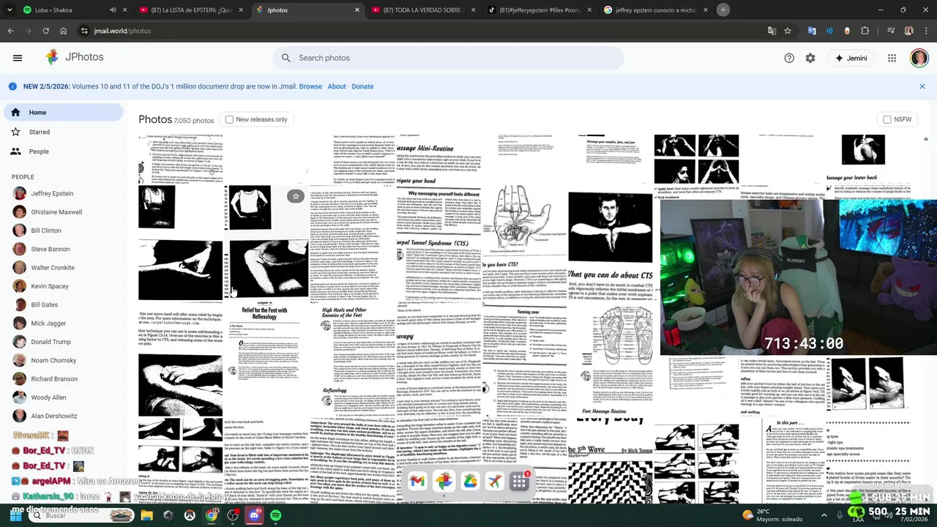Select Home in the sidebar
The image size is (937, 527).
click(x=62, y=112)
